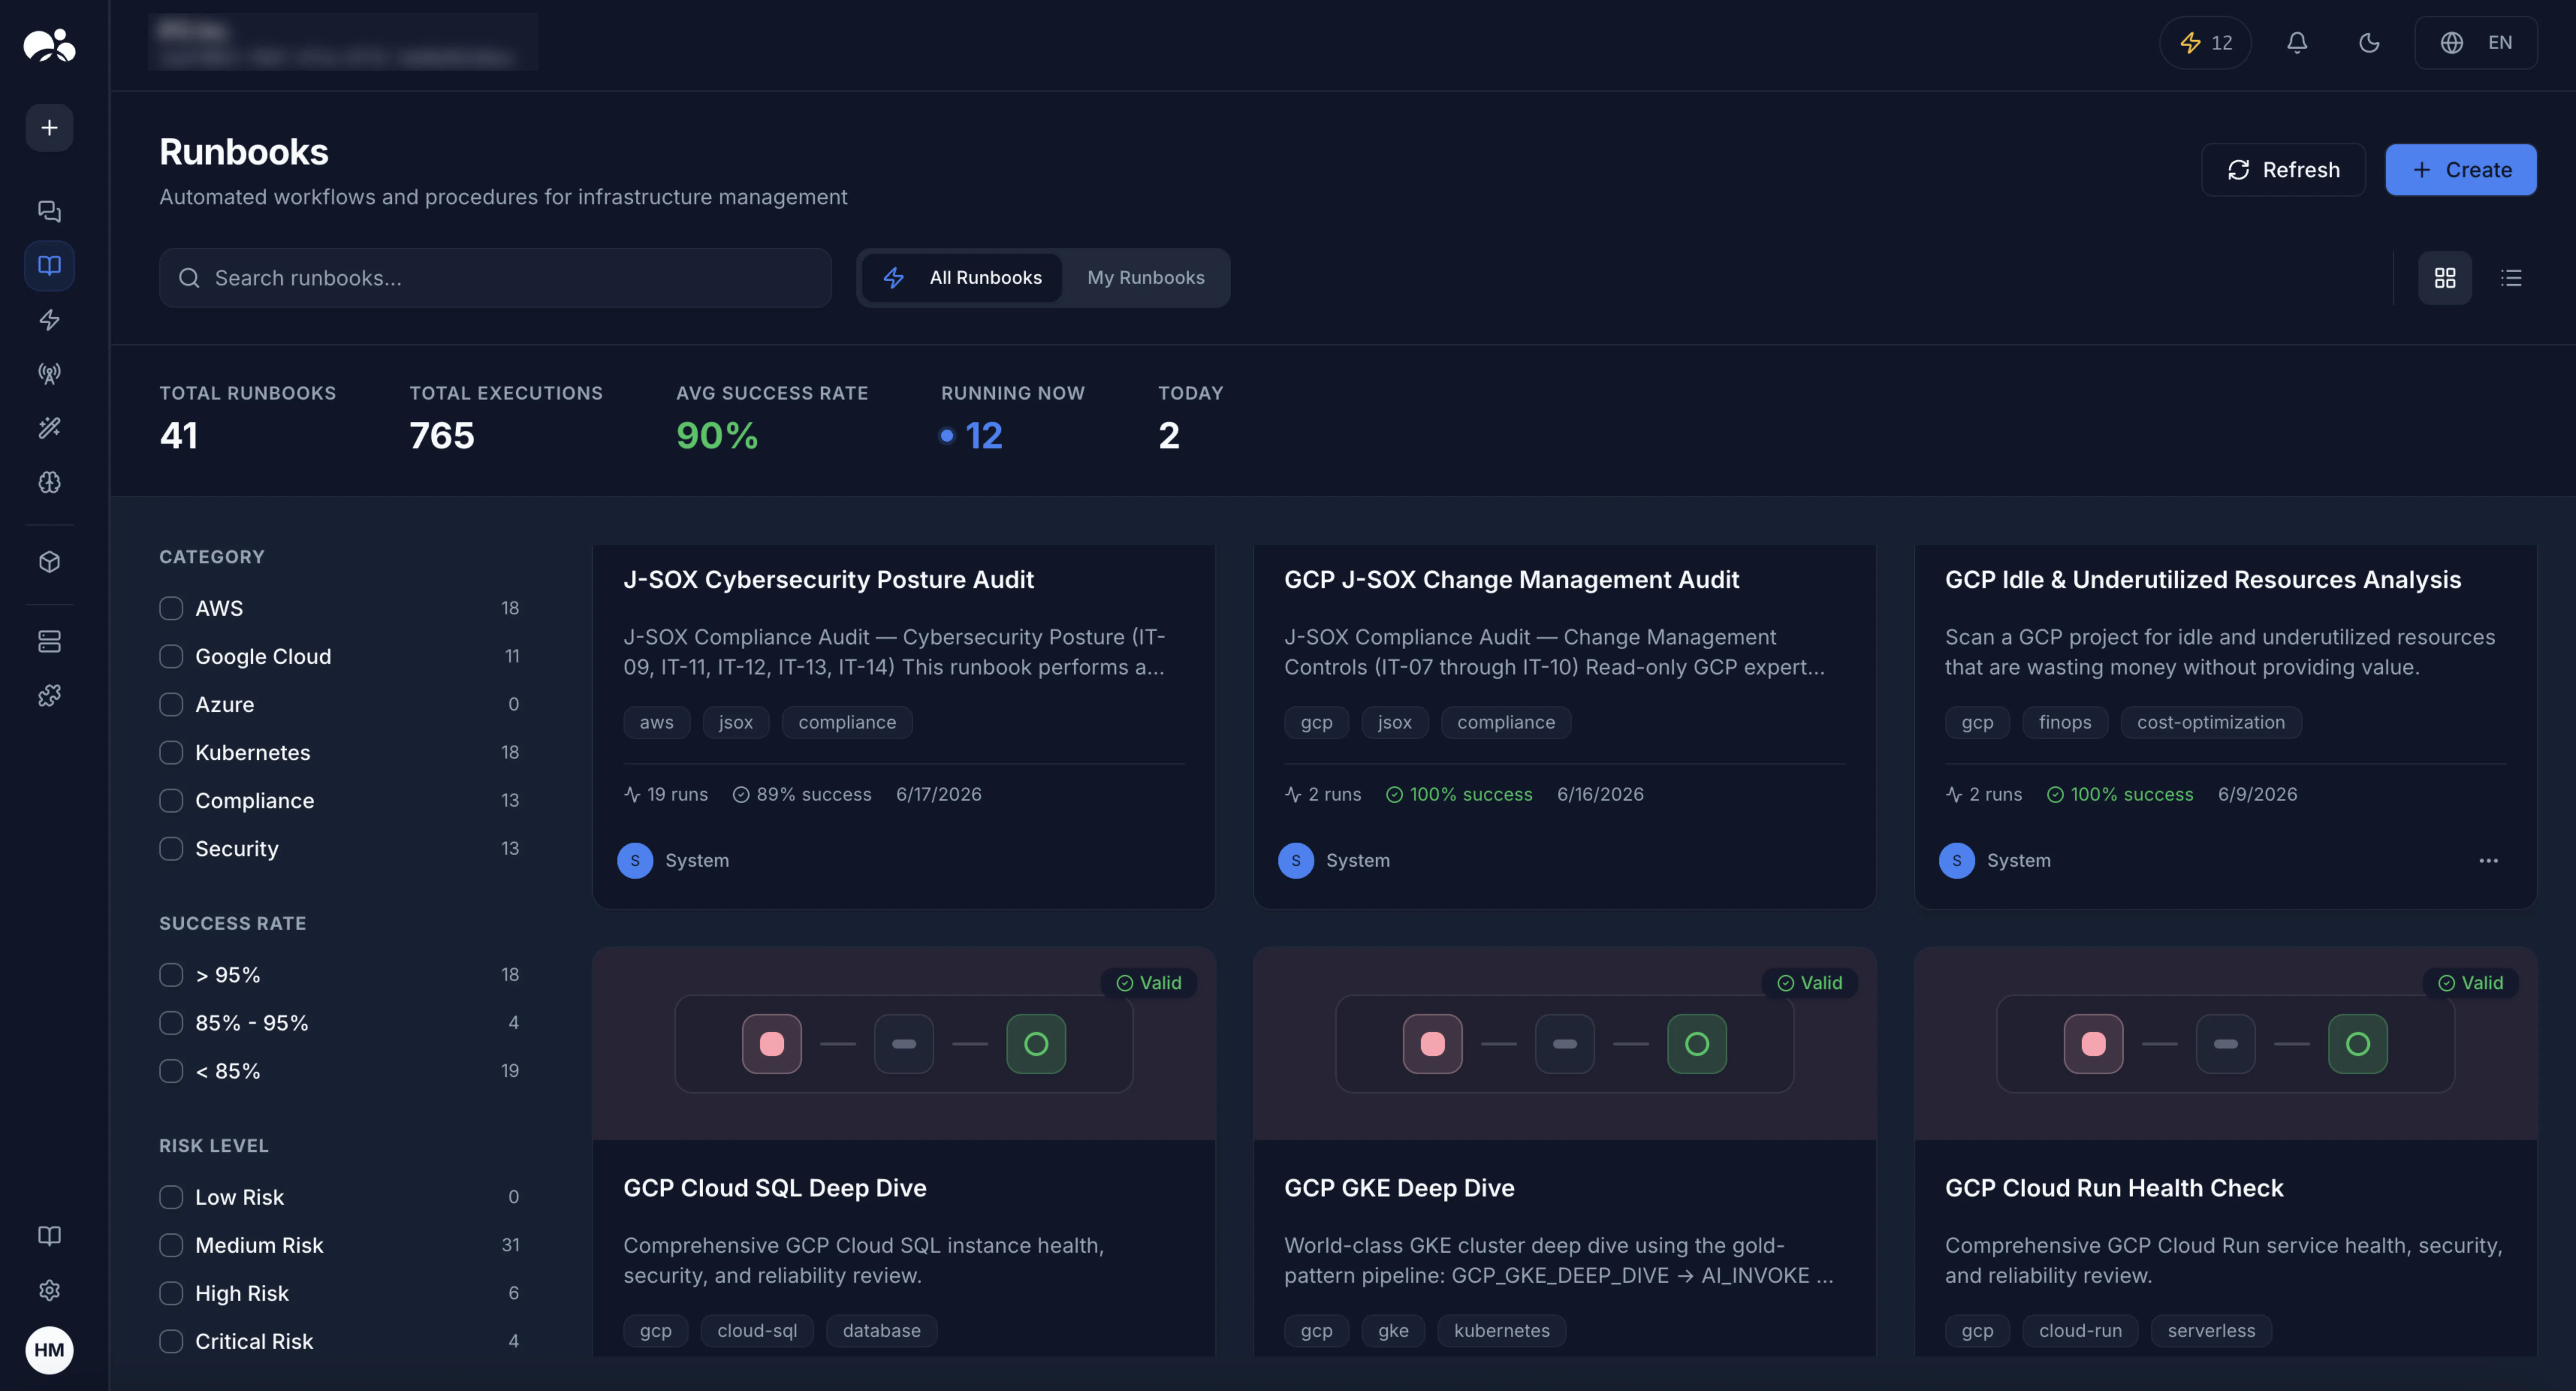The image size is (2576, 1391).
Task: Click the lightning 12 running indicator
Action: tap(2205, 43)
